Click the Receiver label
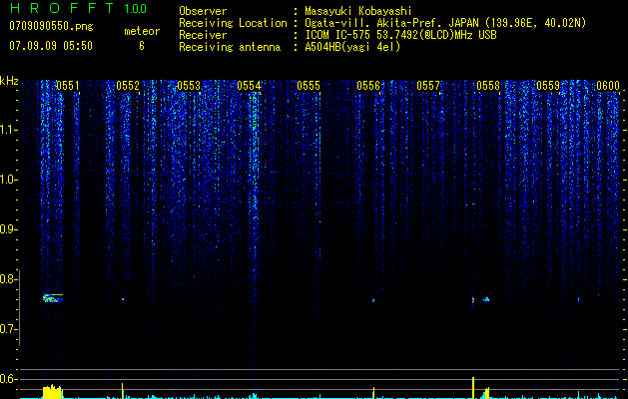 (203, 35)
